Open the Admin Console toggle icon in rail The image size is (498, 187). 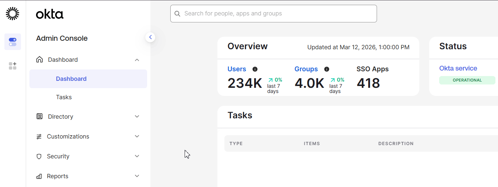tap(13, 42)
